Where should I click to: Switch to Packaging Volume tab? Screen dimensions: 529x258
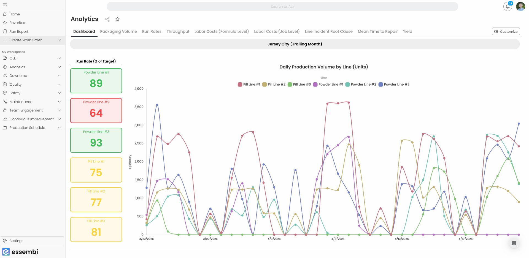(118, 31)
